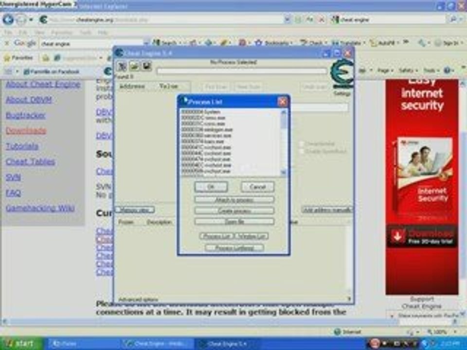Open the Help menu in Internet Explorer
Screen dimensions: 467x350
tap(103, 32)
